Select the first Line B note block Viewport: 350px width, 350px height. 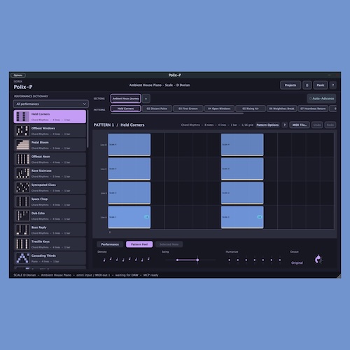[x=129, y=193]
